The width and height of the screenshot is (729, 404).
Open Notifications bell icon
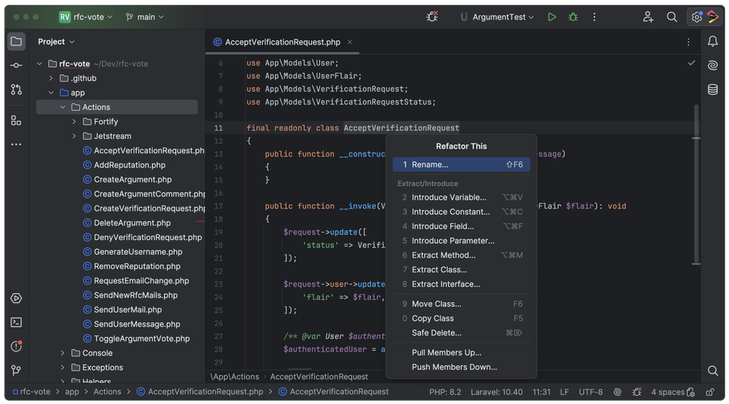712,41
